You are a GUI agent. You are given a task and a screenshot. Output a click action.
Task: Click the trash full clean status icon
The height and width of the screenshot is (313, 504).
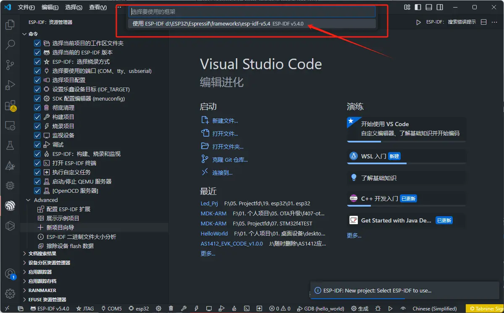tap(171, 308)
